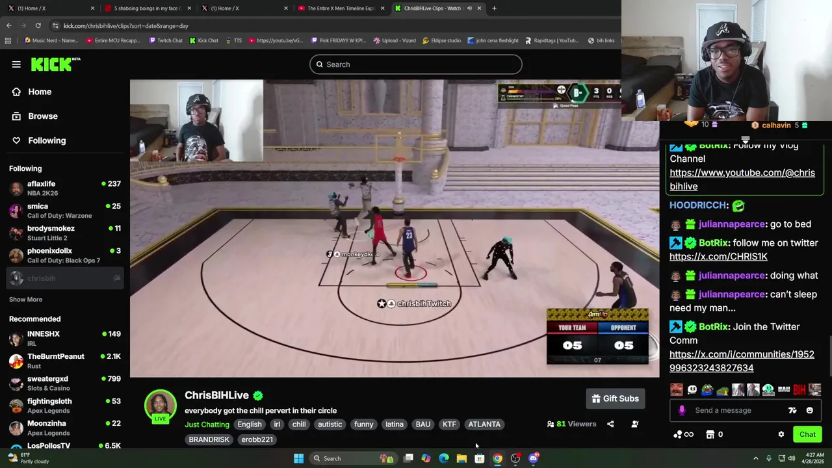Screen dimensions: 832x468
Task: Open Chrome from the taskbar
Action: [x=497, y=458]
